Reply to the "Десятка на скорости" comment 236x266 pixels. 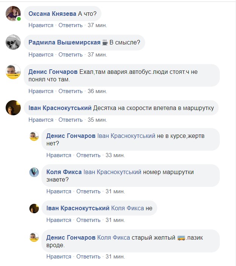(x=70, y=120)
